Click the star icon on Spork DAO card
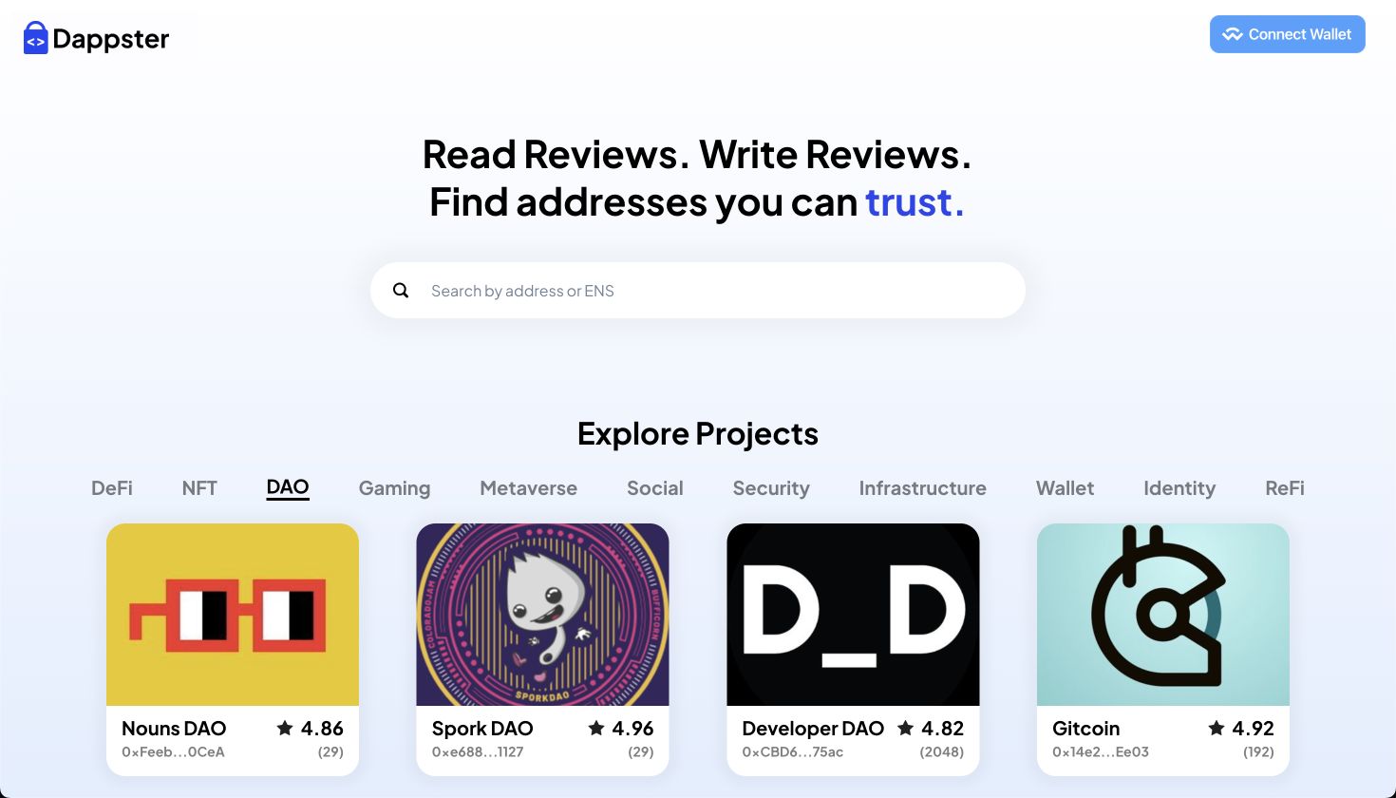Viewport: 1396px width, 798px height. 596,728
